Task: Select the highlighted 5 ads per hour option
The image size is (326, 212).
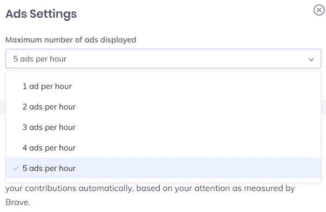Action: click(49, 168)
